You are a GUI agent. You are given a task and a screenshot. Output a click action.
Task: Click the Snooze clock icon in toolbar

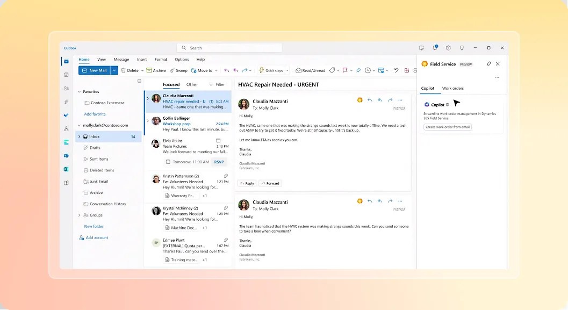[x=368, y=70]
